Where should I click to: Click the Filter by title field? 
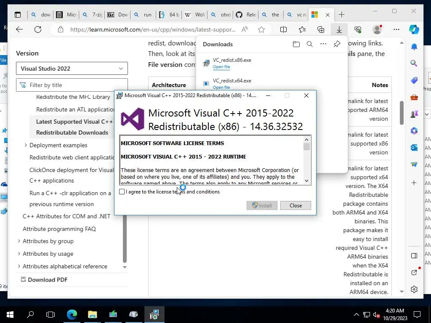[x=72, y=85]
